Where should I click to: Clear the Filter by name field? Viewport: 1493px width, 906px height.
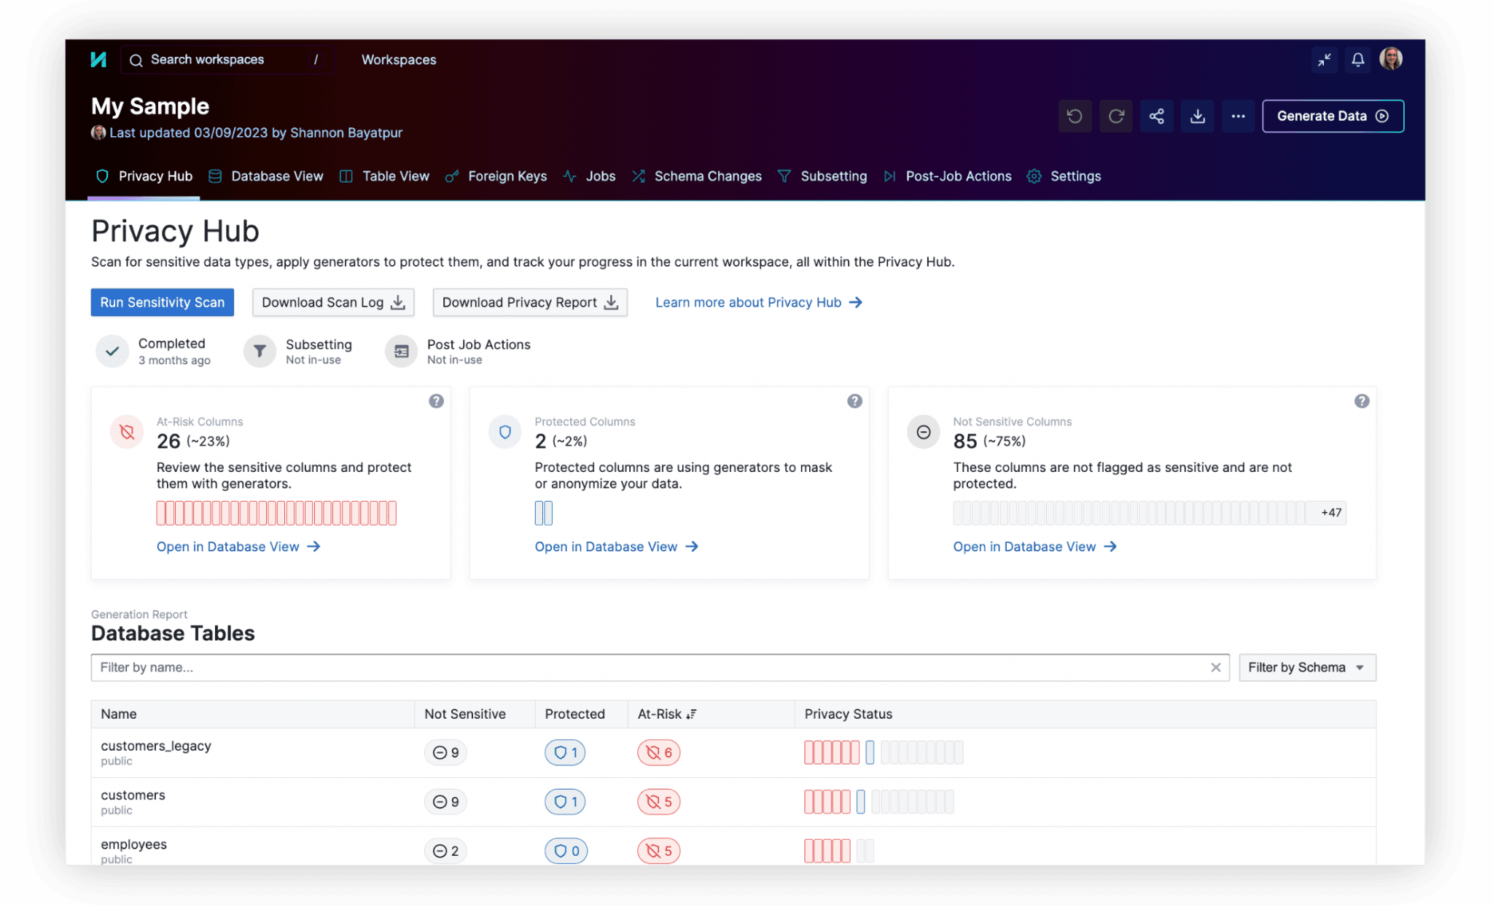[1215, 667]
